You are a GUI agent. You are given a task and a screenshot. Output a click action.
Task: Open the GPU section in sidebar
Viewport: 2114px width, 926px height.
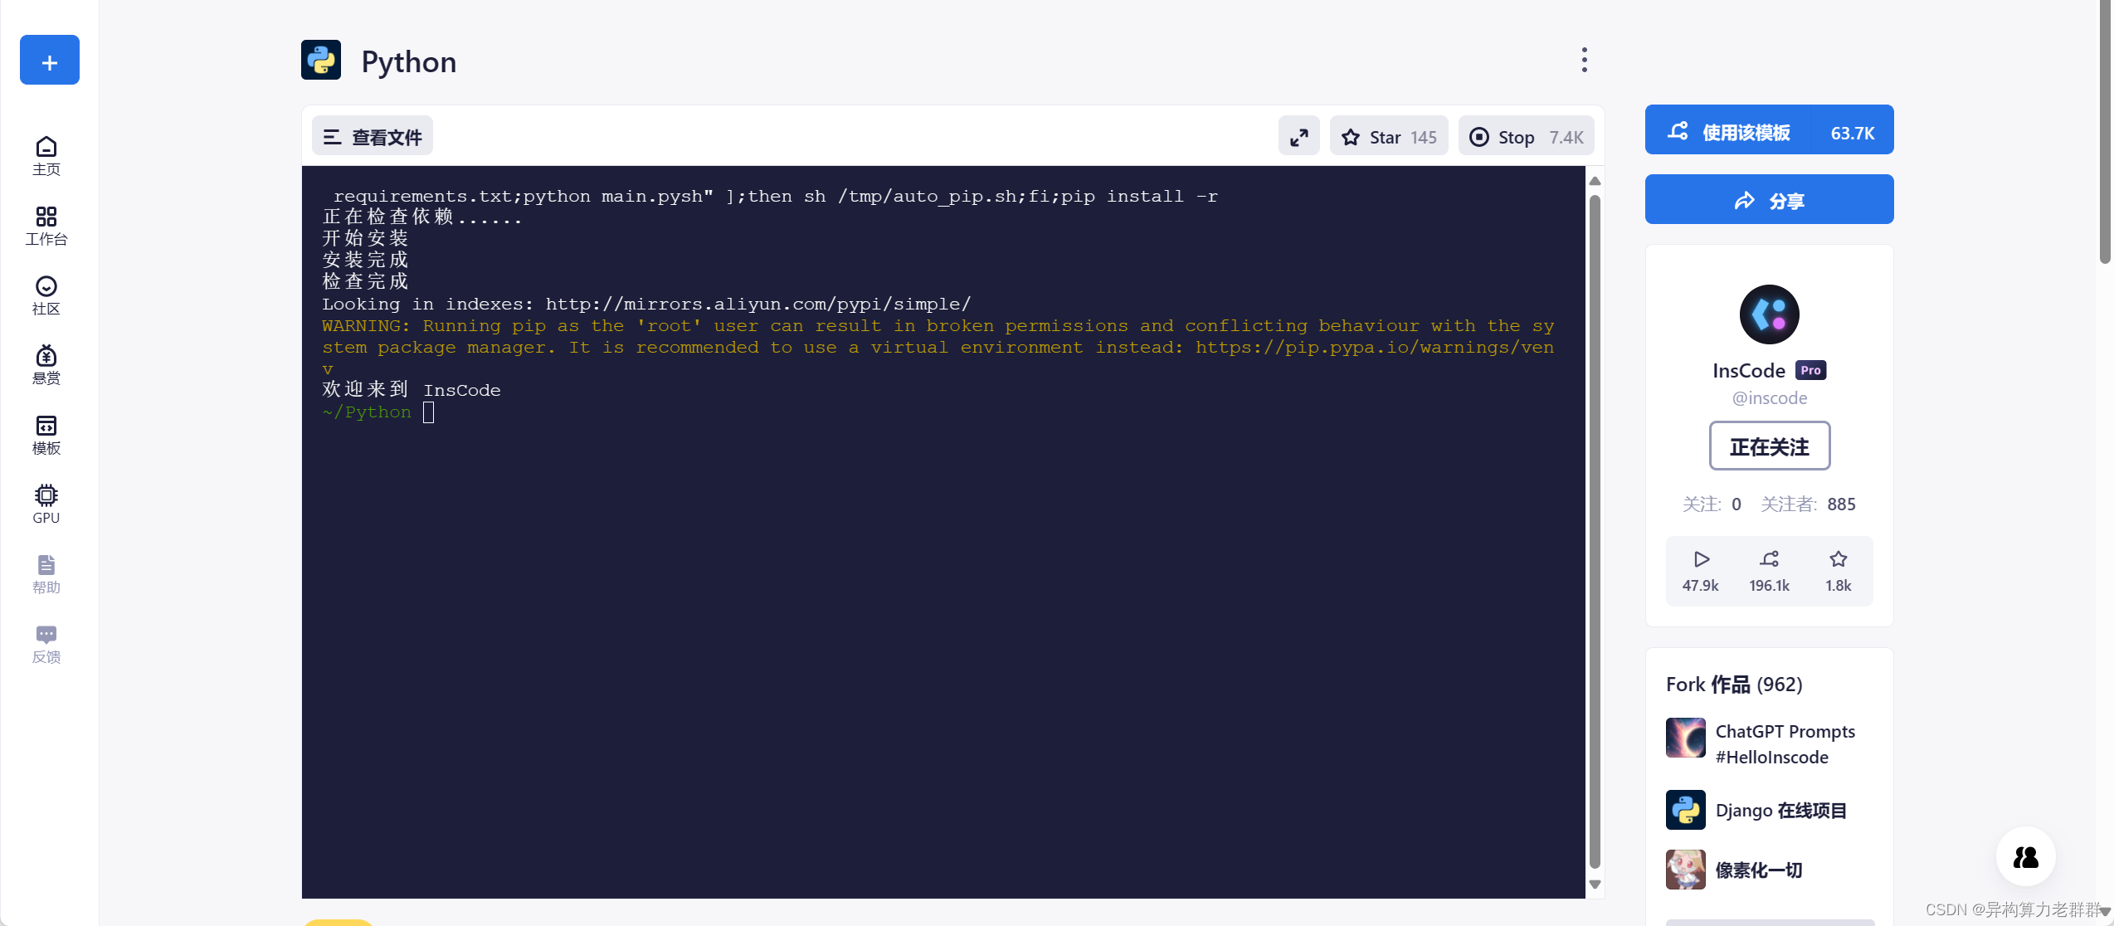[46, 504]
